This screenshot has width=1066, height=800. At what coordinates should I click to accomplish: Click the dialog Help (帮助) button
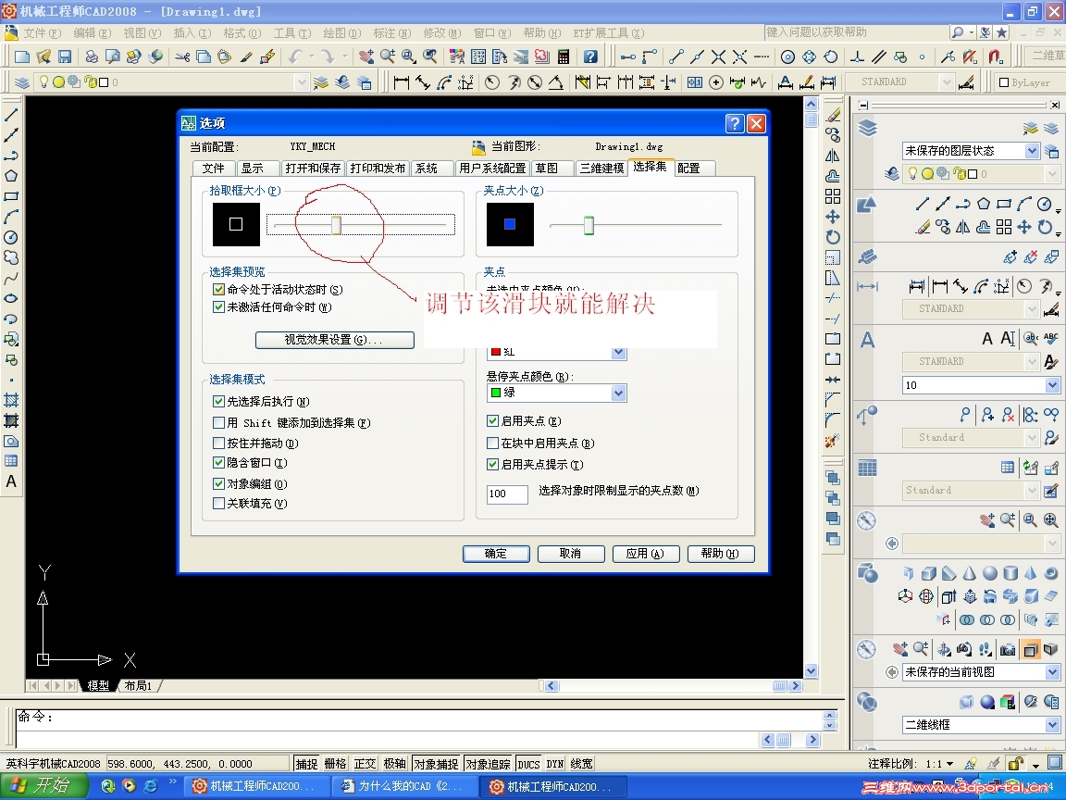tap(720, 554)
